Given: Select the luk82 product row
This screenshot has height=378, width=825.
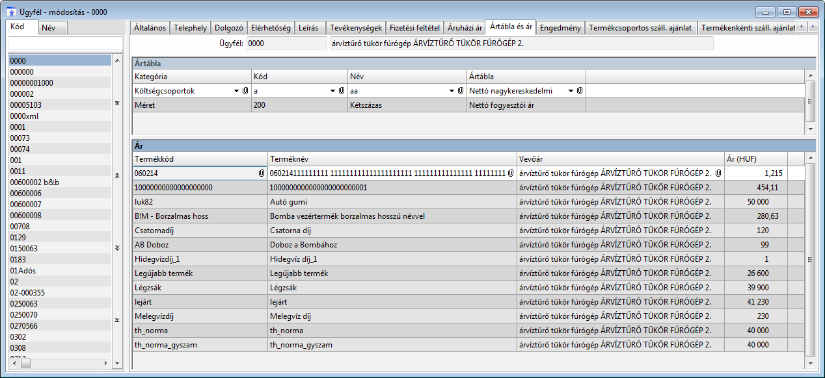Looking at the screenshot, I should coord(468,202).
